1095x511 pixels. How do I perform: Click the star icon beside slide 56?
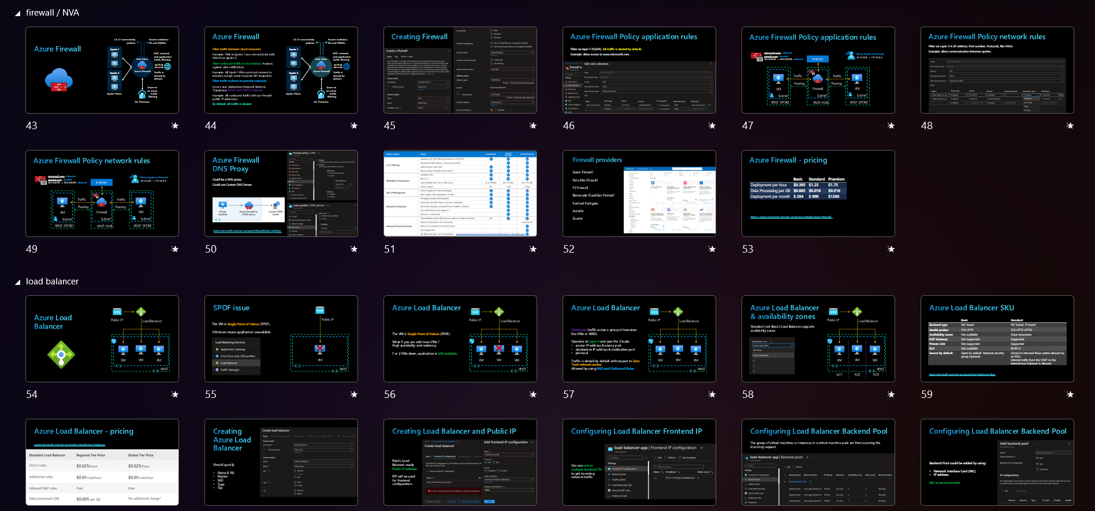[x=533, y=394]
